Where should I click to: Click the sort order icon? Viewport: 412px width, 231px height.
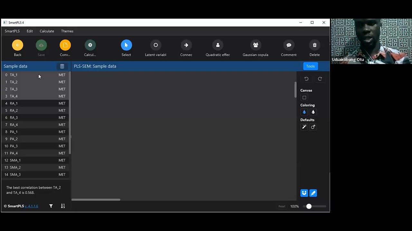click(x=63, y=206)
